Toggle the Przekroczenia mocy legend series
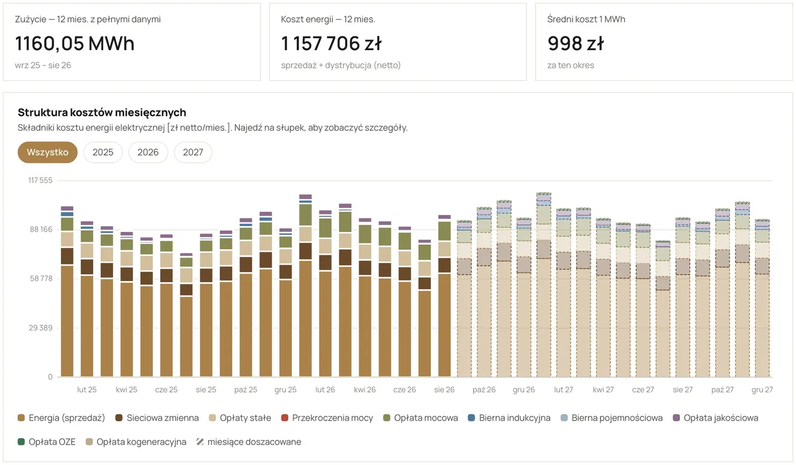Viewport: 796px width, 465px height. point(327,418)
